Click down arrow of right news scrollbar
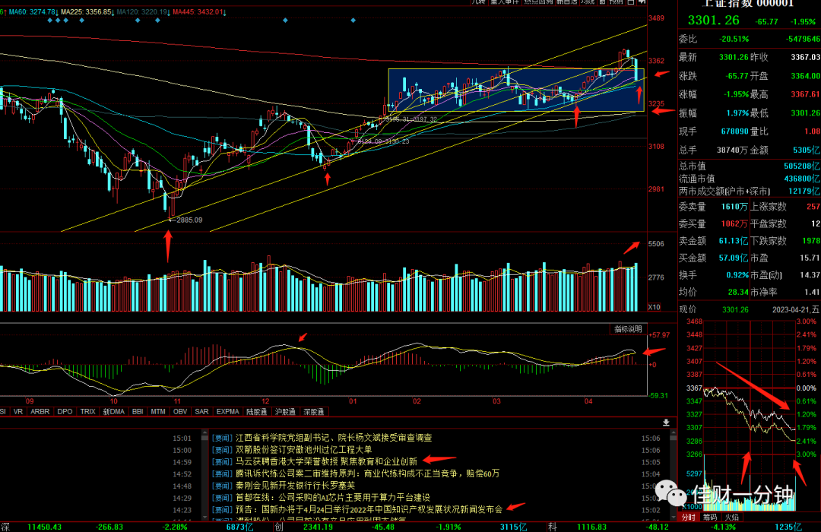The height and width of the screenshot is (532, 821). coord(672,517)
